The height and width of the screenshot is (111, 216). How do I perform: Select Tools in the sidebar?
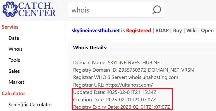(14, 60)
